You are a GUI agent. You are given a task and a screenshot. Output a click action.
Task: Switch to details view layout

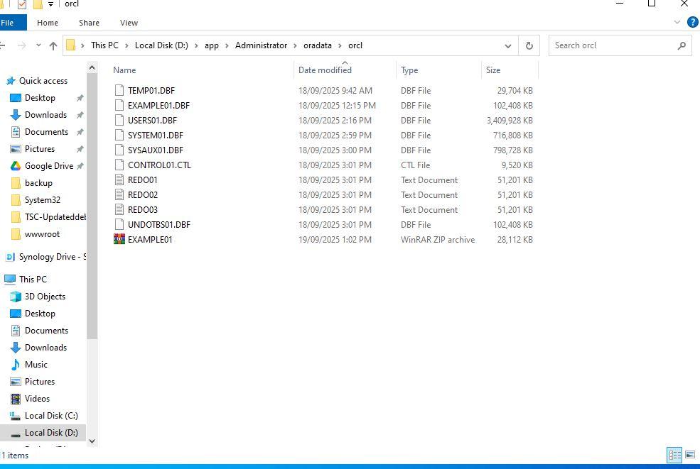674,455
